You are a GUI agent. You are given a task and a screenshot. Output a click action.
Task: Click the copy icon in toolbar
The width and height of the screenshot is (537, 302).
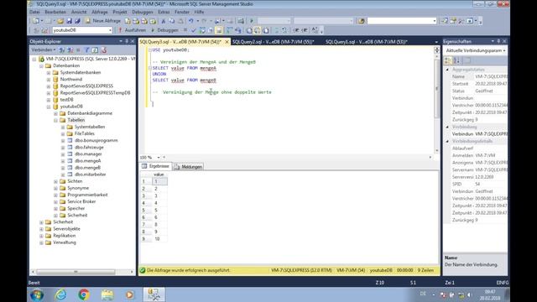pos(171,21)
